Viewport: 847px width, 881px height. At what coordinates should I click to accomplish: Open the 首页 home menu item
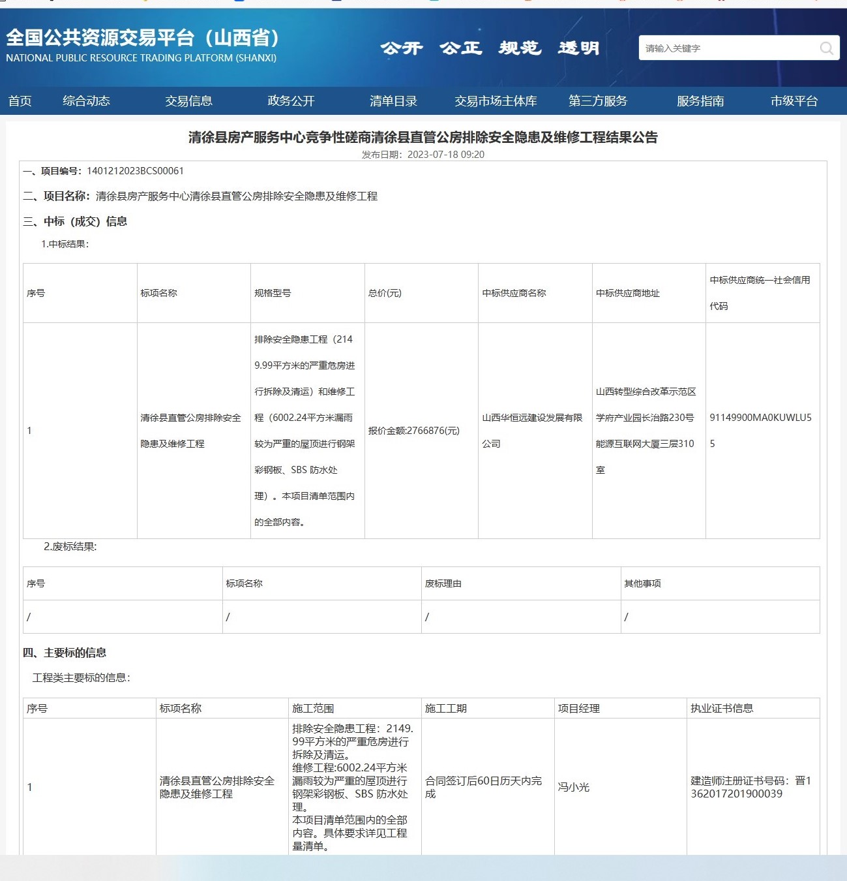20,101
